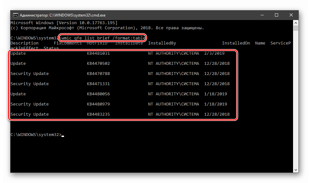Click the 'Update' description for KB4481031

18,53
